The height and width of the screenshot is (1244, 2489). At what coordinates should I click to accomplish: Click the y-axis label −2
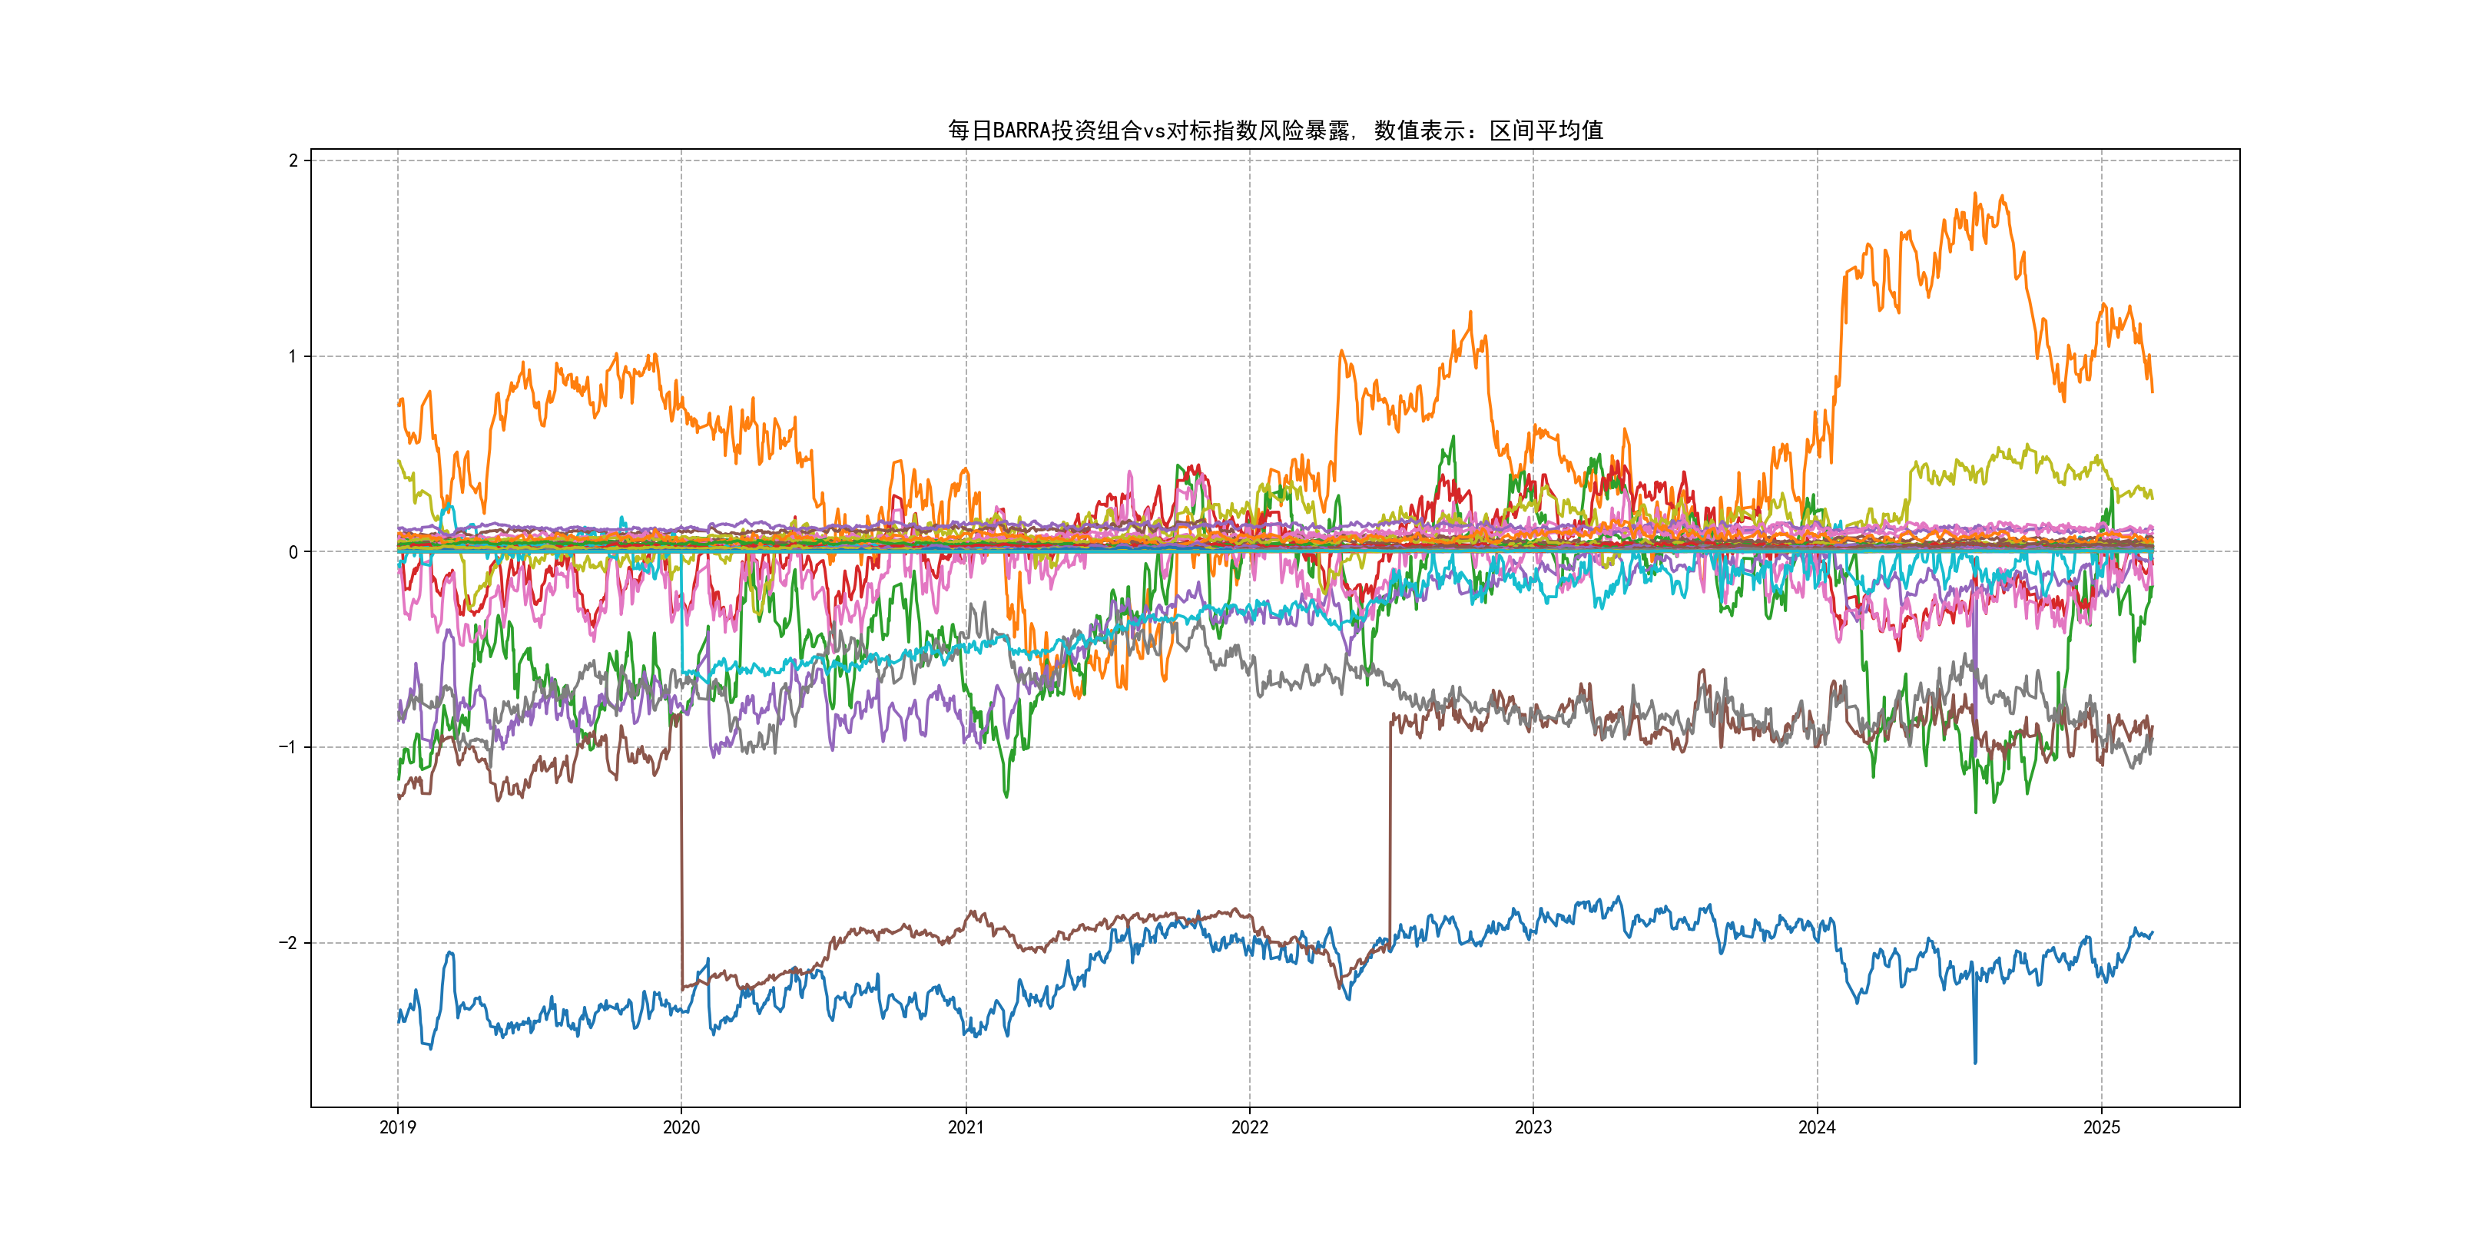288,943
